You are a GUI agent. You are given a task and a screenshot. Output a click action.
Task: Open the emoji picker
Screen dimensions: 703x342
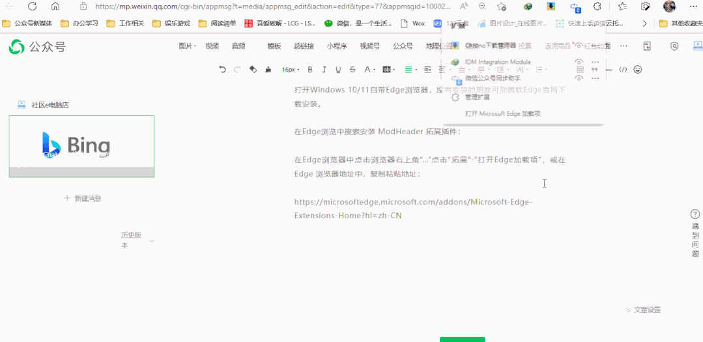638,70
